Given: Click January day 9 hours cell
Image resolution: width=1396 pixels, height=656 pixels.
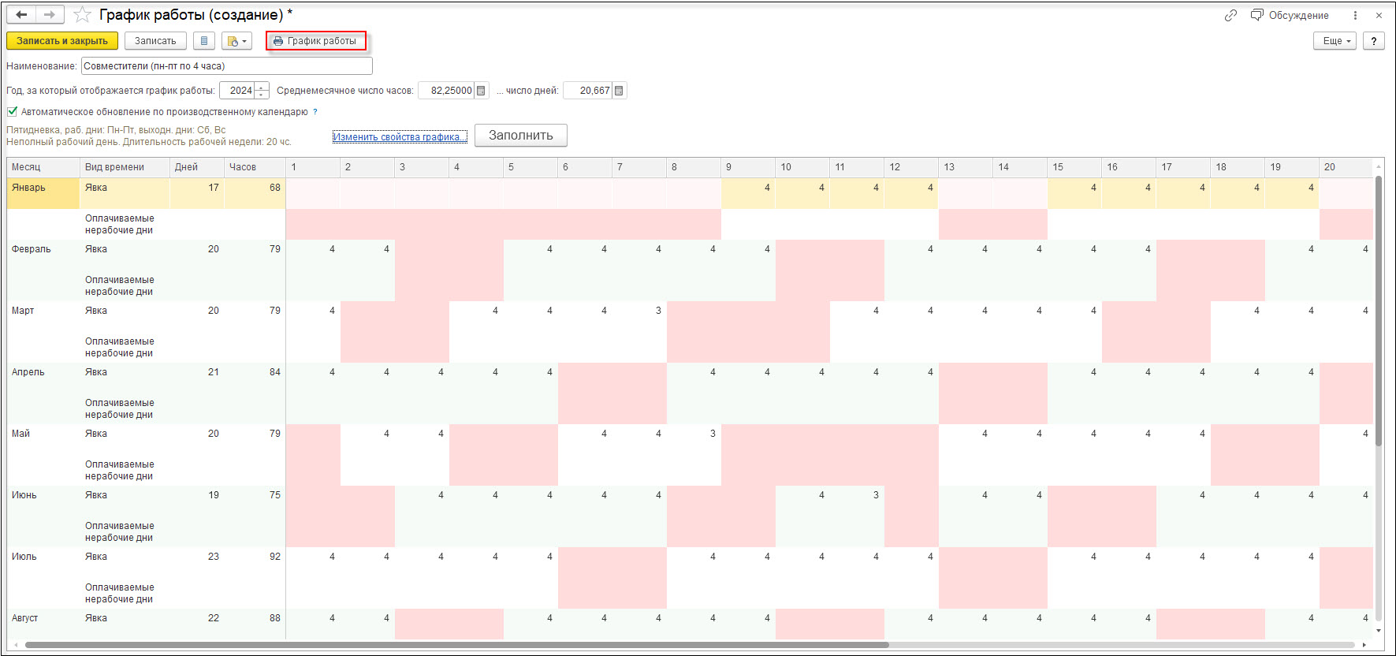Looking at the screenshot, I should (x=748, y=193).
